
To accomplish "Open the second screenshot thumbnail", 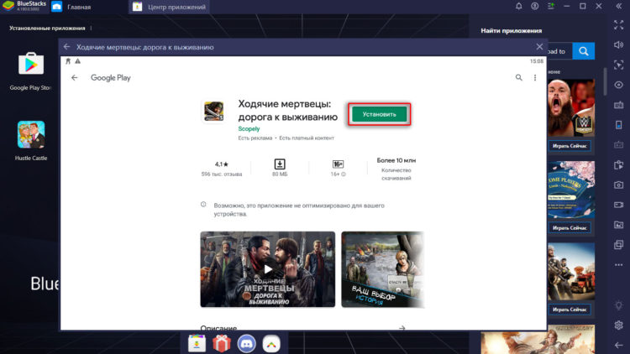I will 382,269.
